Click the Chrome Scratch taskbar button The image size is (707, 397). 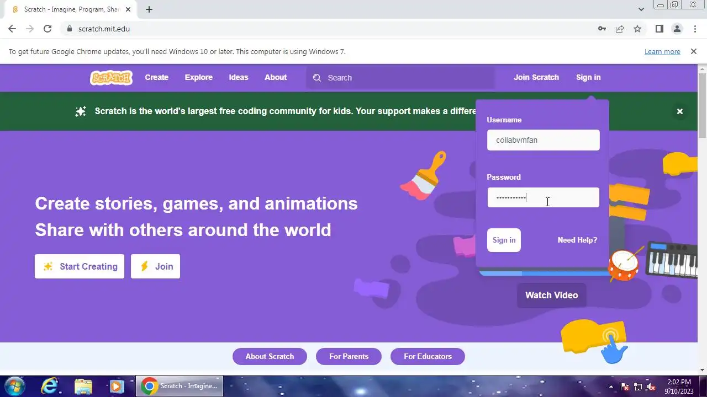coord(180,386)
